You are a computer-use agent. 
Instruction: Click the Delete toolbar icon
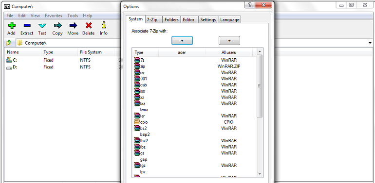[x=89, y=26]
